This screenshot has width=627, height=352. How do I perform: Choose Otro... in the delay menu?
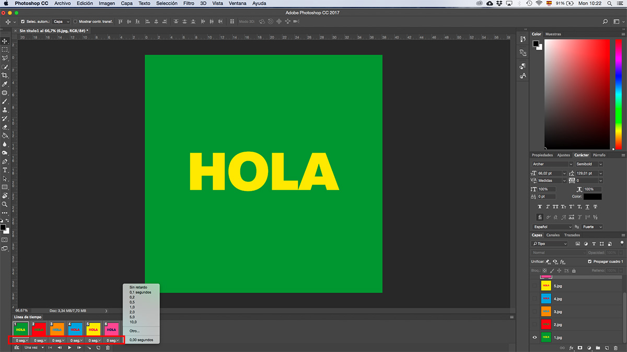135,331
